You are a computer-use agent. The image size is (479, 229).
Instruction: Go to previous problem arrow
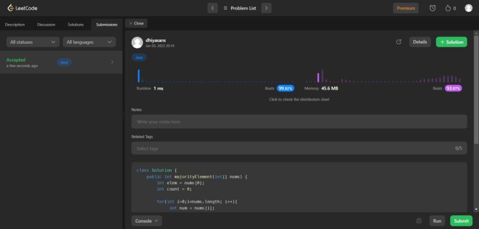(x=213, y=8)
